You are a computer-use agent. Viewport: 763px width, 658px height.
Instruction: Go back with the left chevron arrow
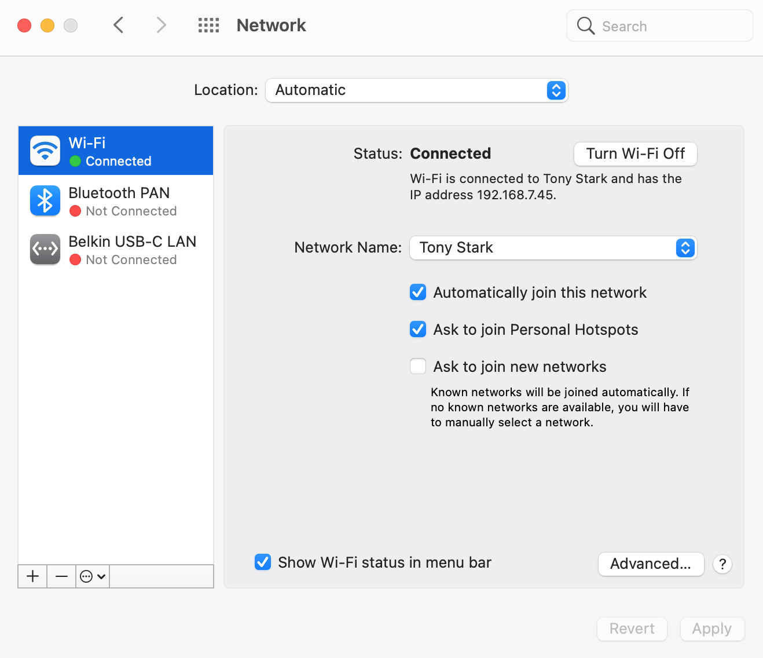(119, 25)
